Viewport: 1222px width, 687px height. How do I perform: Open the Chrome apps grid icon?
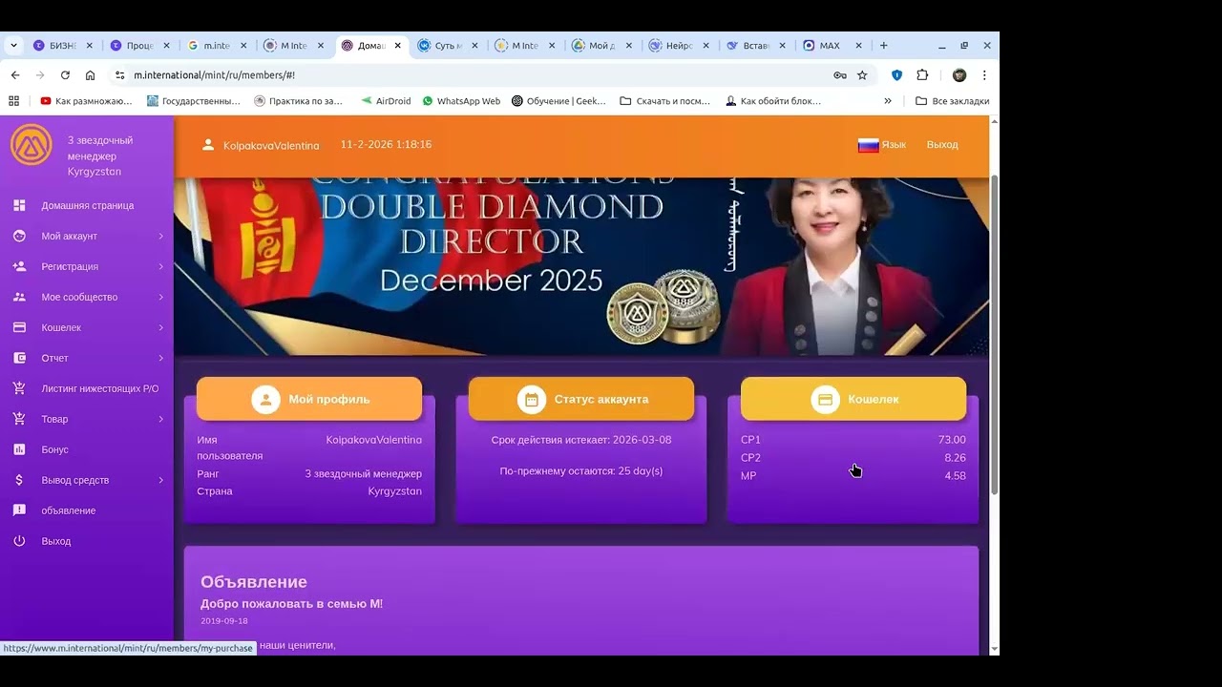tap(13, 100)
